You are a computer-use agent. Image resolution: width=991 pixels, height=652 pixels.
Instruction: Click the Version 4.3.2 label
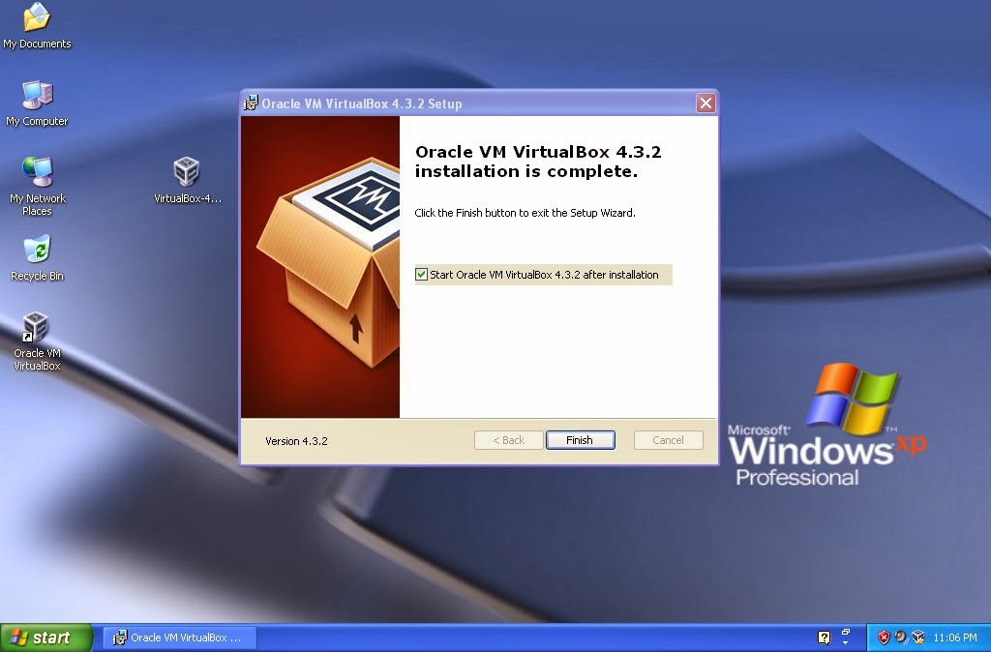pyautogui.click(x=296, y=441)
